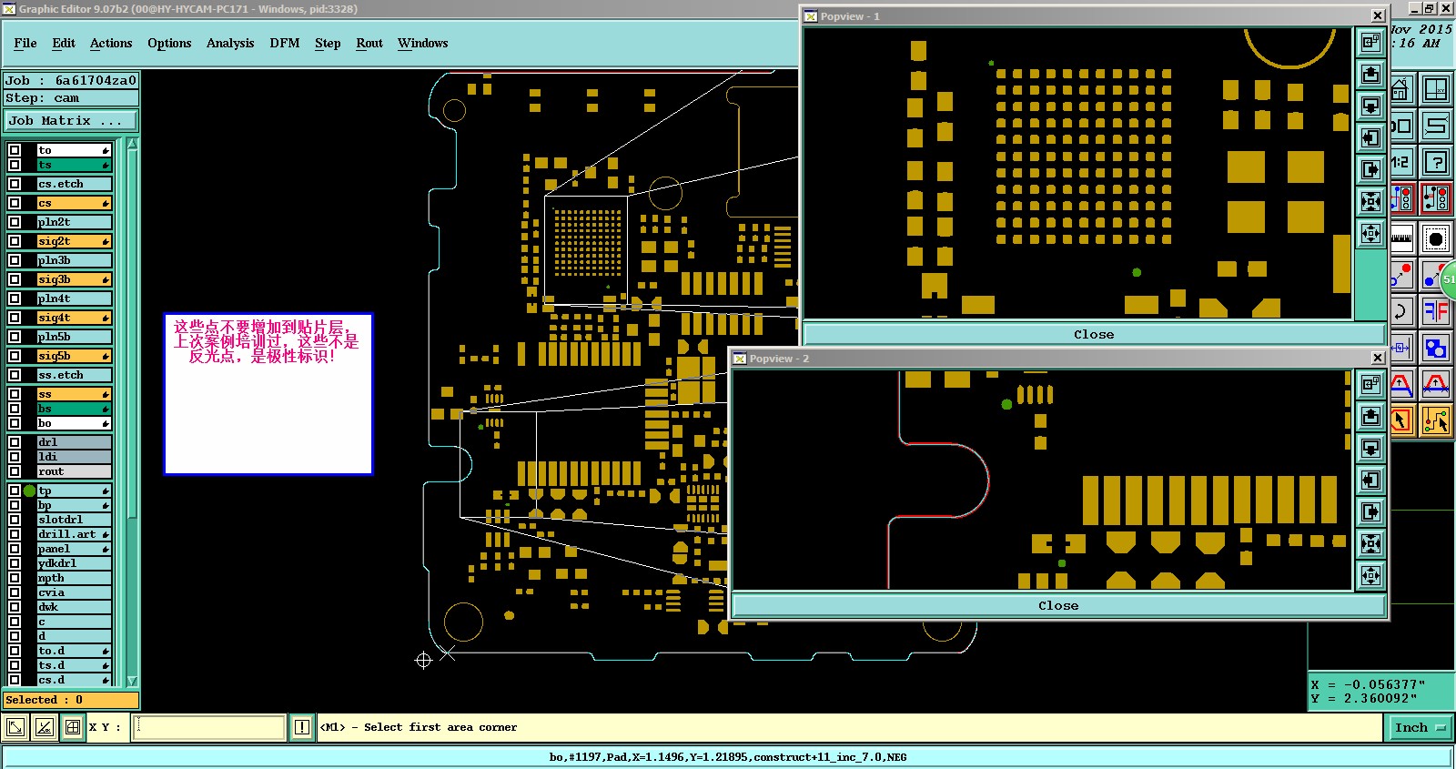This screenshot has height=769, width=1456.
Task: Click the mirrored F flip icon
Action: (1436, 311)
